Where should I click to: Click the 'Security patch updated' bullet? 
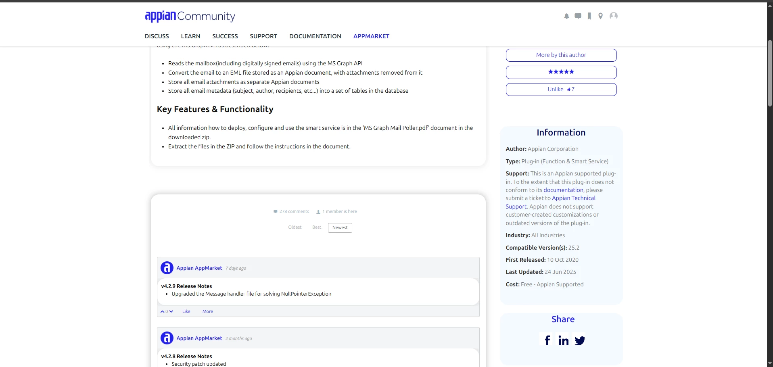coord(199,364)
